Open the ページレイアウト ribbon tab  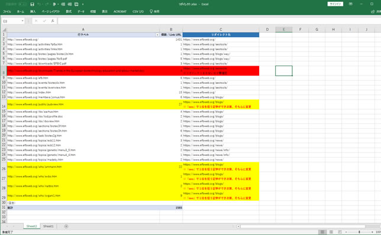tap(50, 11)
